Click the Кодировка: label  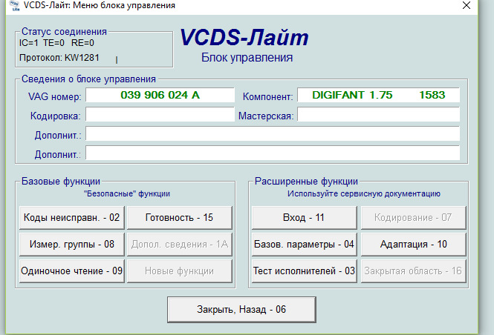(x=56, y=116)
